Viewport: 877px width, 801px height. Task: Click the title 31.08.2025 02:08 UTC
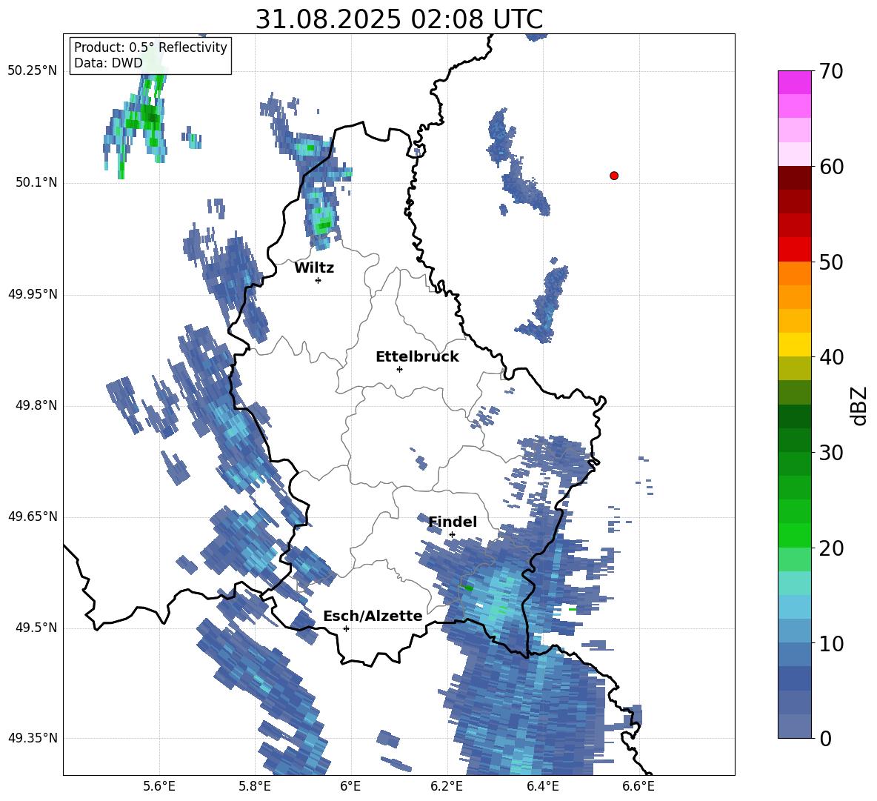pos(399,19)
